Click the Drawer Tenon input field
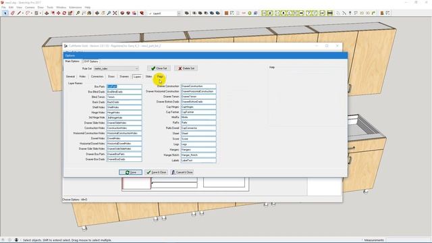 (x=198, y=97)
